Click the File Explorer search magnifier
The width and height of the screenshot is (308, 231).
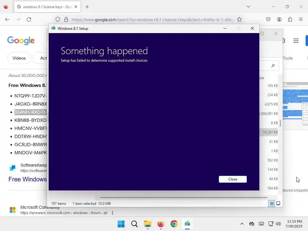click(273, 66)
